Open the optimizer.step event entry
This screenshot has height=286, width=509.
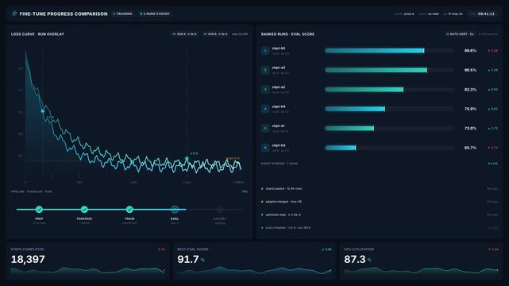coord(380,214)
